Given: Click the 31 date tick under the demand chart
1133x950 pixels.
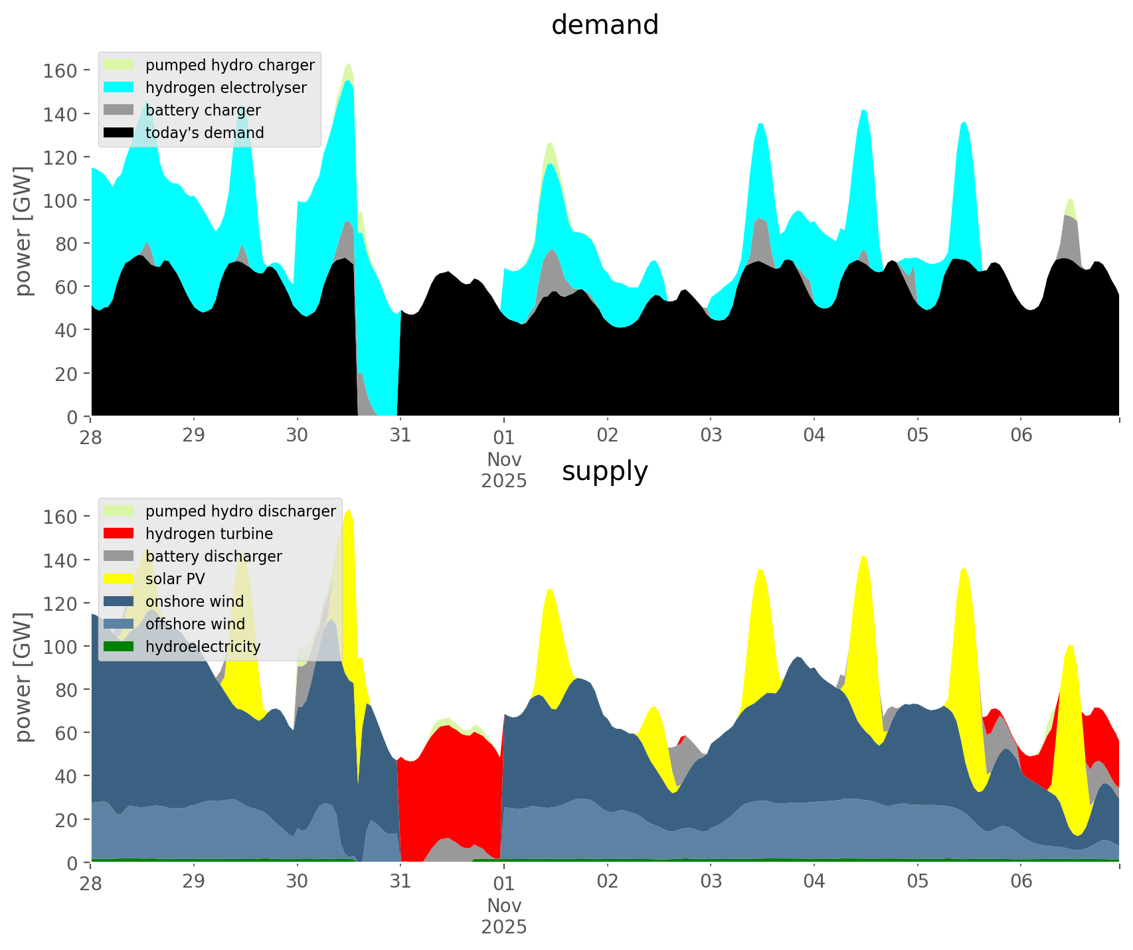Looking at the screenshot, I should (400, 436).
